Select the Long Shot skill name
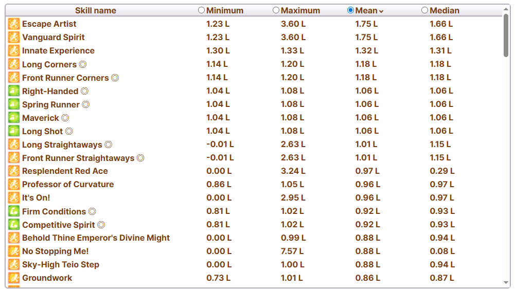This screenshot has height=289, width=515. tap(42, 131)
